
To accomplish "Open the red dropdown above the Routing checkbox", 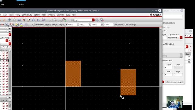I will (x=10, y=35).
